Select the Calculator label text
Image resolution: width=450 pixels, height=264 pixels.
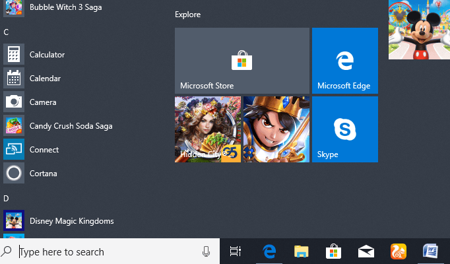tap(47, 55)
